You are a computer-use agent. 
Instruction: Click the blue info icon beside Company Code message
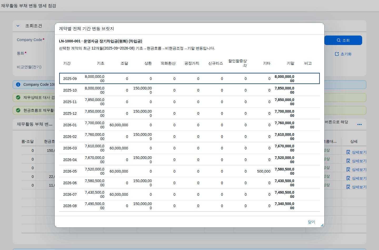18,84
